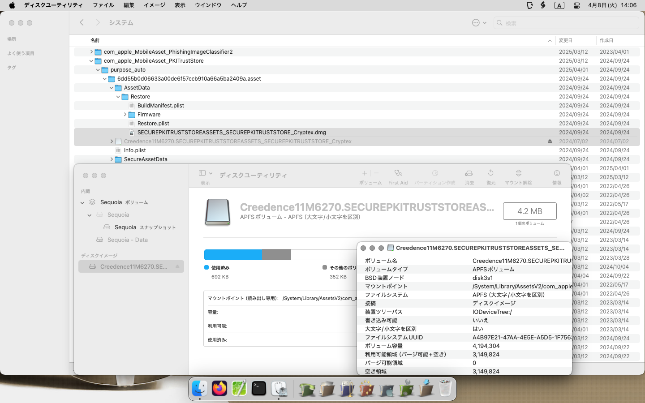Collapse the Sequoia volume group in sidebar
The image size is (645, 403).
pyautogui.click(x=82, y=202)
